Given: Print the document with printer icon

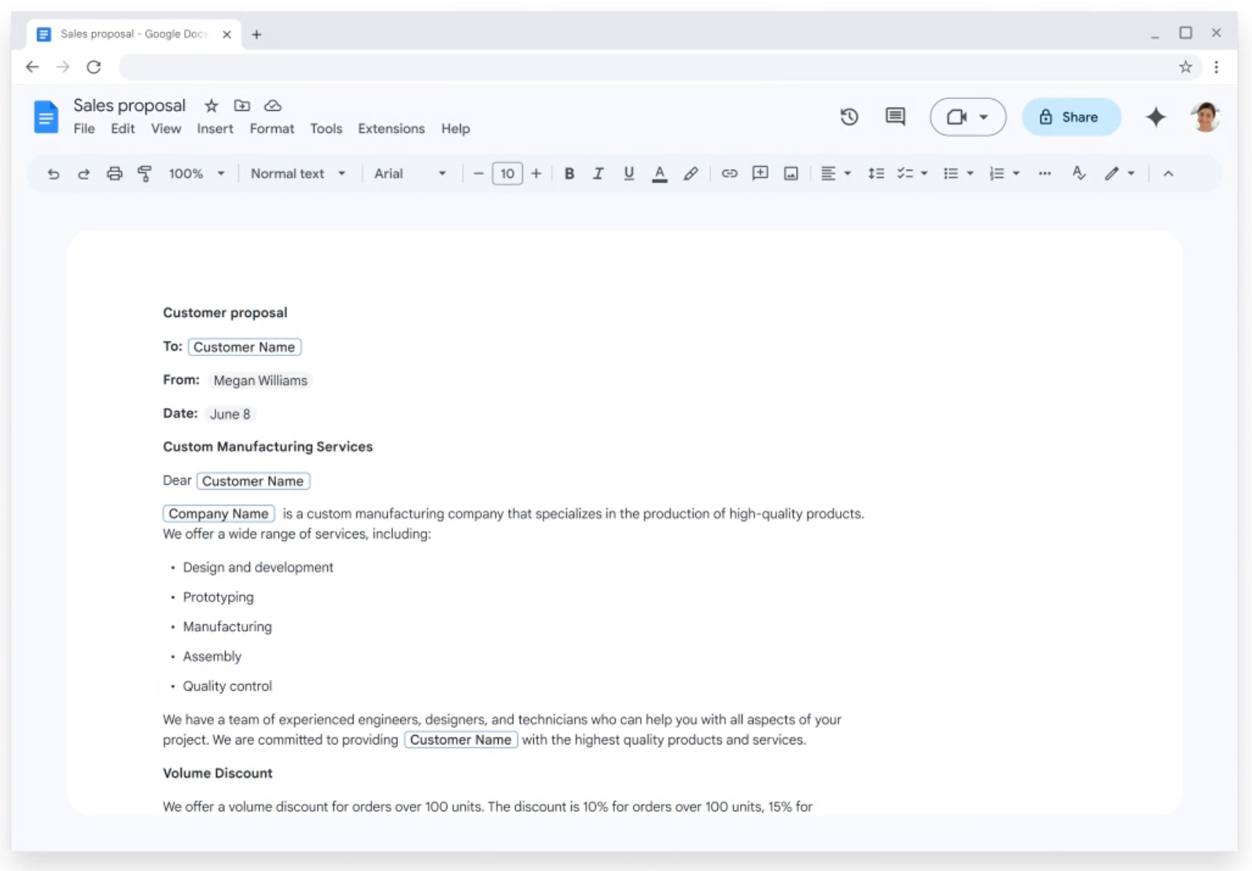Looking at the screenshot, I should [x=115, y=174].
